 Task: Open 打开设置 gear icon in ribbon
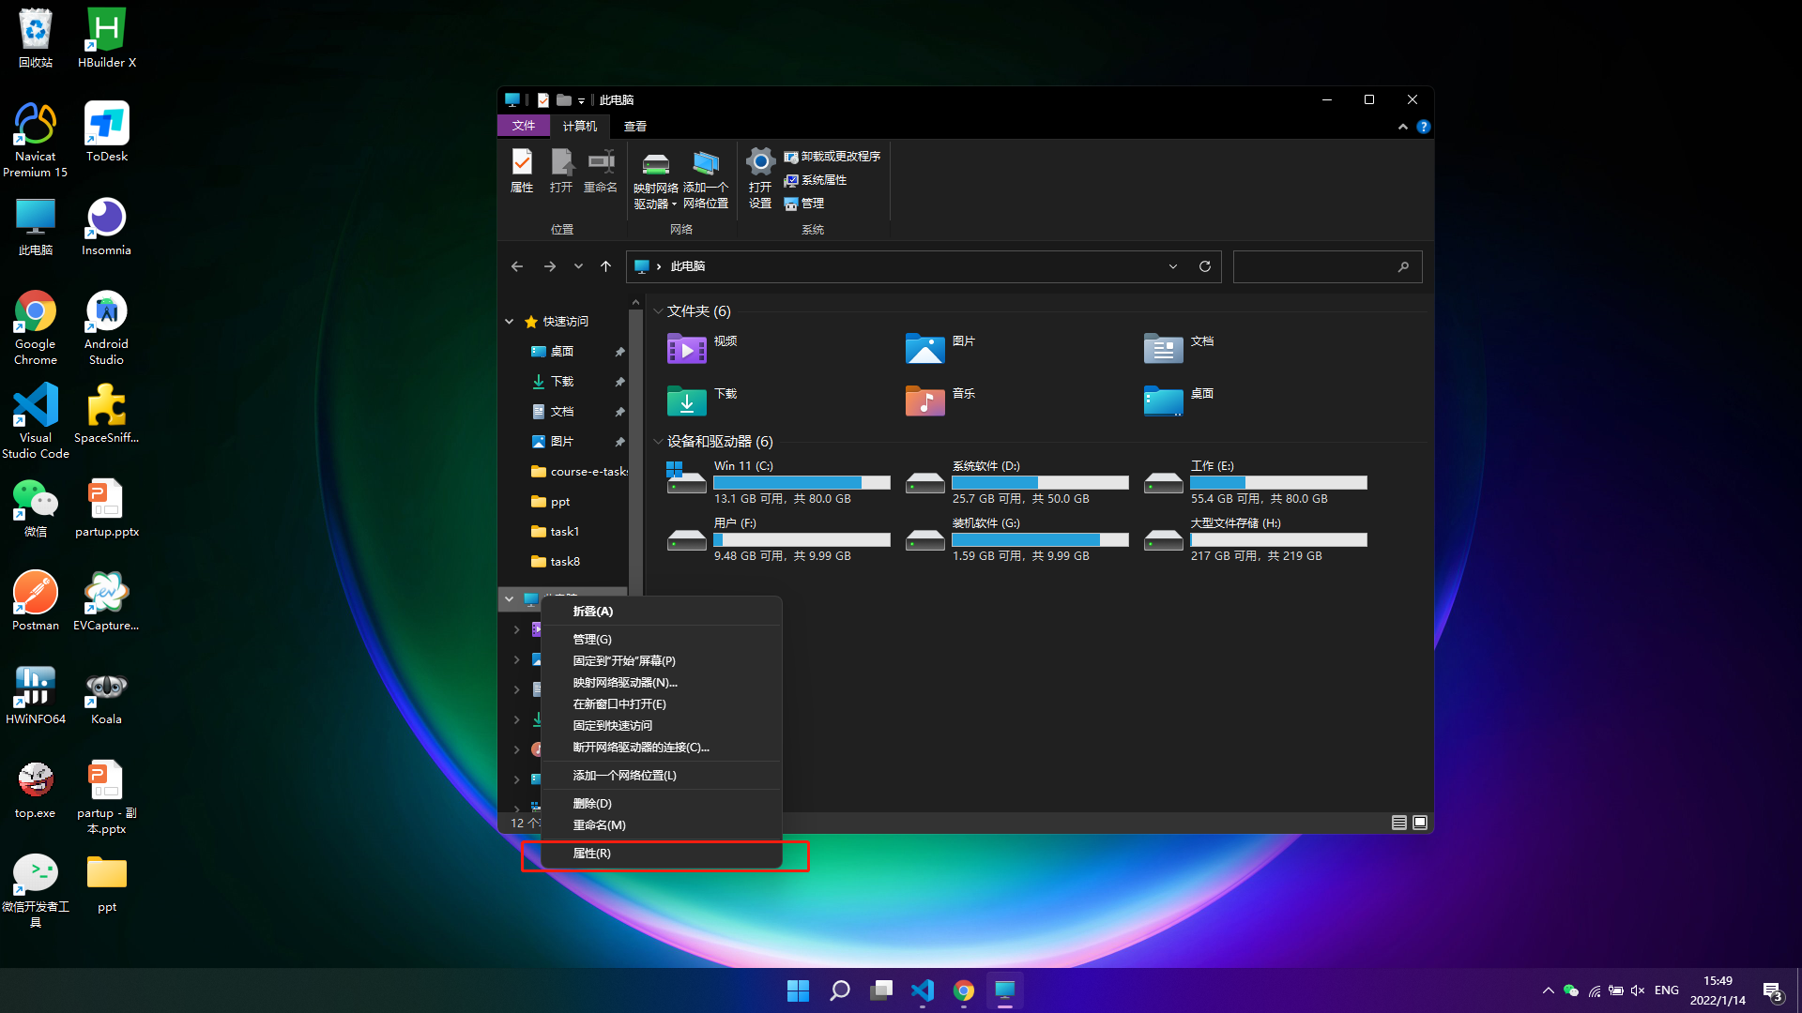pyautogui.click(x=760, y=179)
